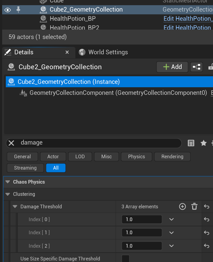Image resolution: width=213 pixels, height=262 pixels.
Task: Enable Use Size Specific Damage Threshold checkbox
Action: [125, 259]
